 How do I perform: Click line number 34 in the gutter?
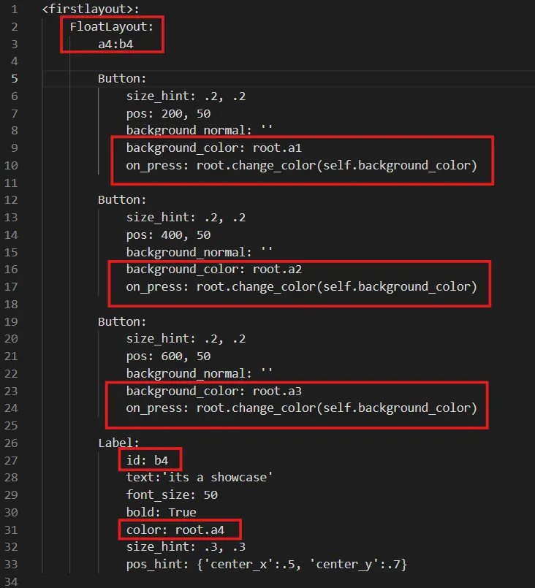pos(15,581)
